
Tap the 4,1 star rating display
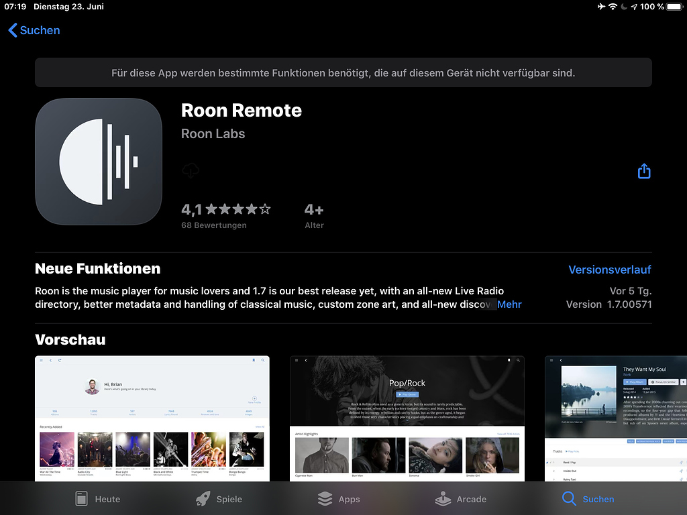(227, 209)
